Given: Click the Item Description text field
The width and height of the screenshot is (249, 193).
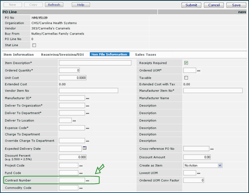Looking at the screenshot, I should (x=95, y=63).
